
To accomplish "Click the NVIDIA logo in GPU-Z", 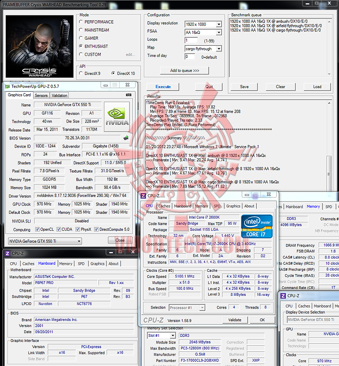I will point(117,116).
